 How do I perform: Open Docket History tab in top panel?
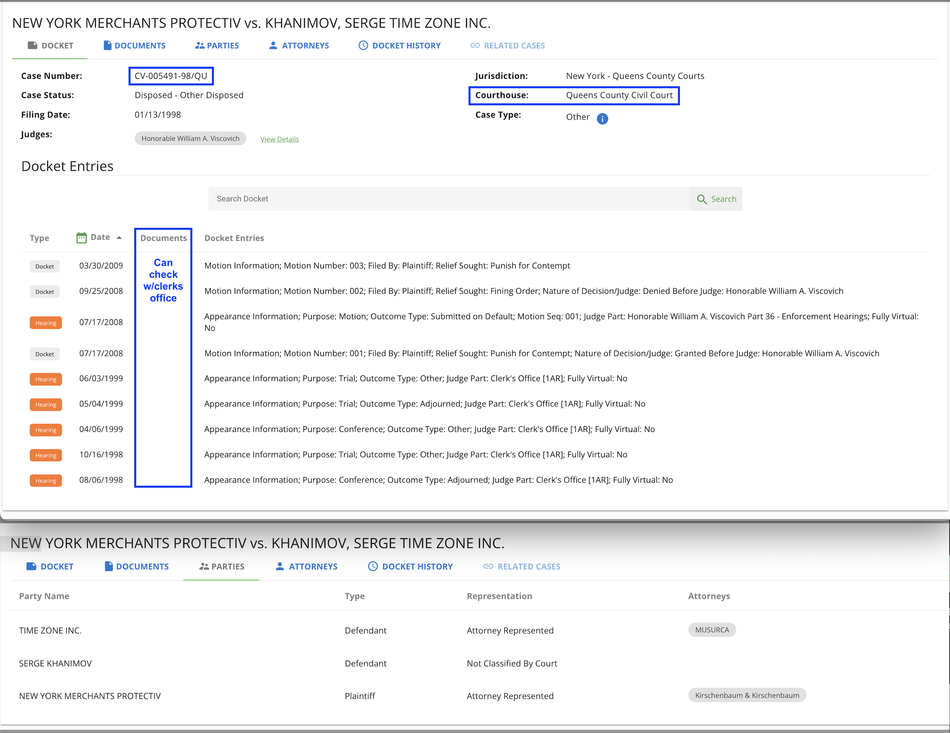coord(399,46)
